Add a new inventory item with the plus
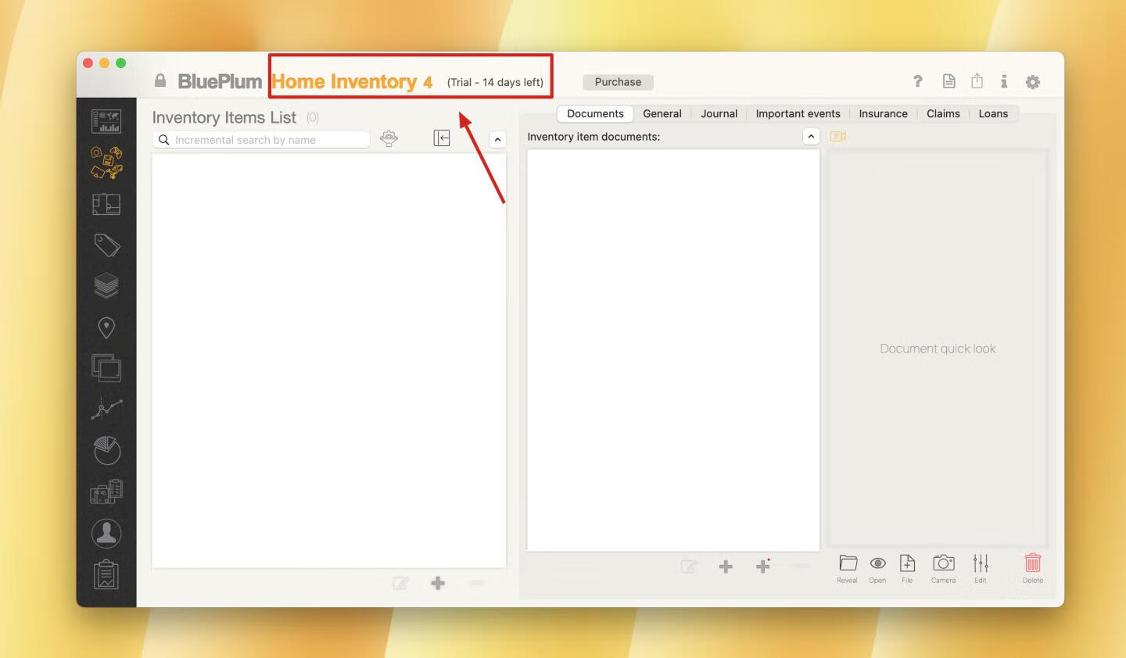Screen dimensions: 1126x658 click(x=438, y=583)
